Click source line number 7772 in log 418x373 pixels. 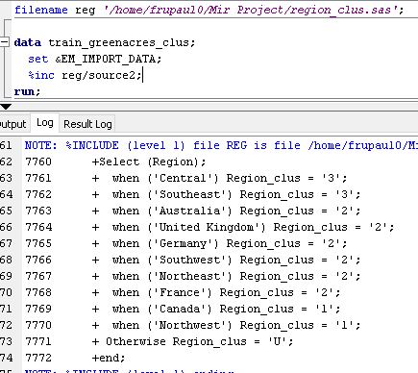pyautogui.click(x=38, y=358)
